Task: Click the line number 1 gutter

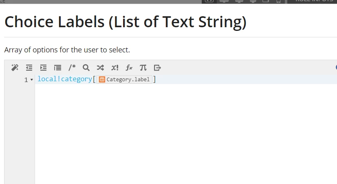Action: click(26, 80)
